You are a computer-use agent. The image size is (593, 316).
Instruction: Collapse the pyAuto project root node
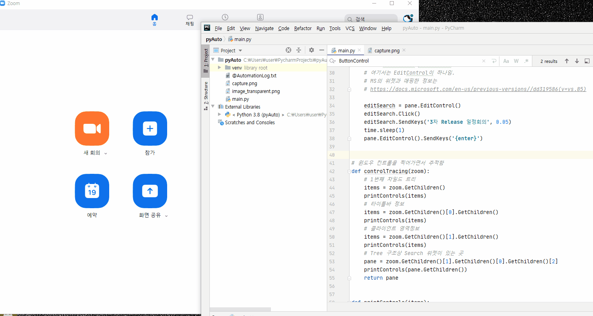tap(213, 60)
